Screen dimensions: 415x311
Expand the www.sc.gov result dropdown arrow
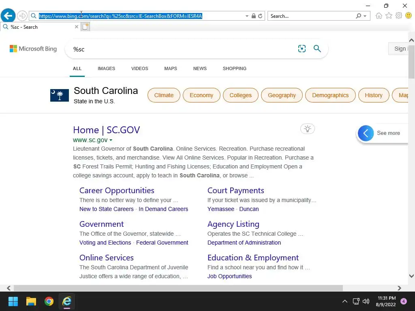click(x=111, y=140)
